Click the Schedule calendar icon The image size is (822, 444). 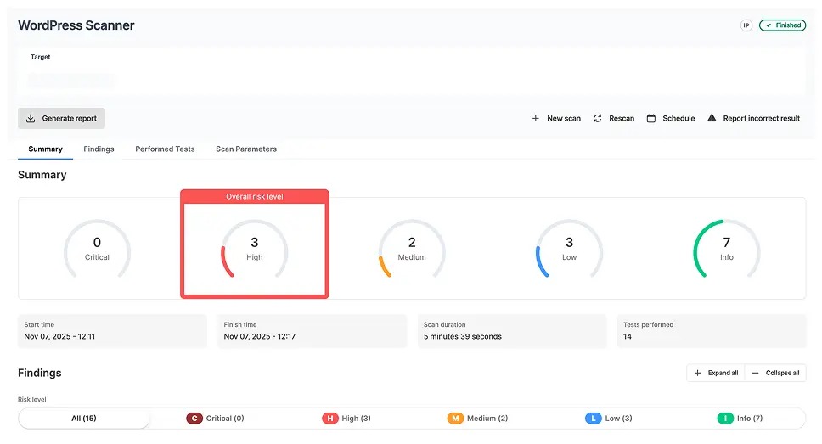(651, 119)
